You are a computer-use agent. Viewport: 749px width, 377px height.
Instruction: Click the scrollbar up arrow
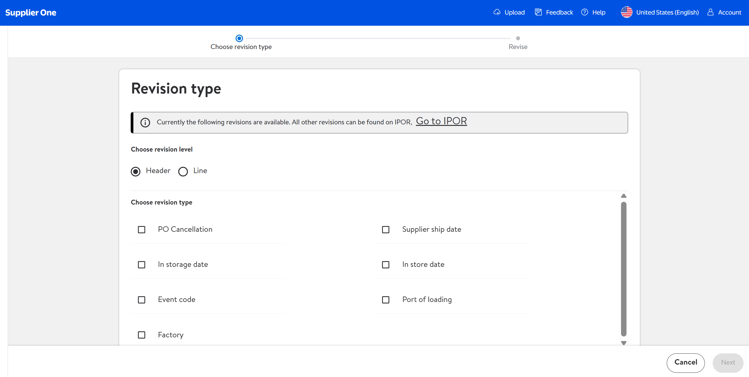click(x=624, y=196)
